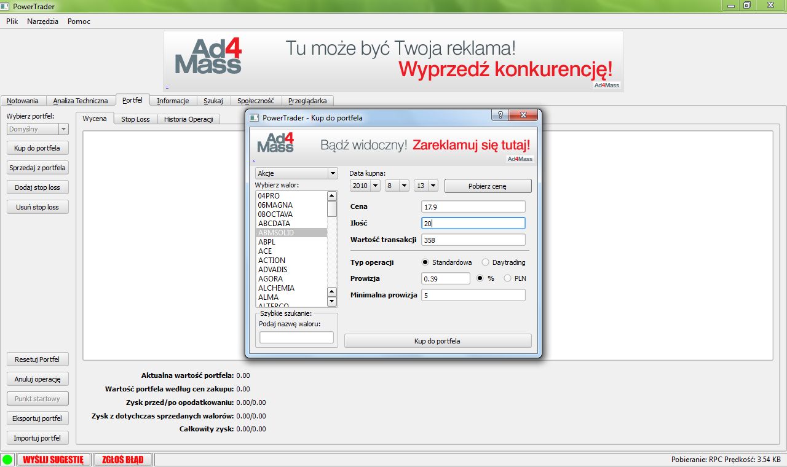Image resolution: width=787 pixels, height=467 pixels.
Task: Click the securities list scrollbar thumb
Action: click(332, 209)
